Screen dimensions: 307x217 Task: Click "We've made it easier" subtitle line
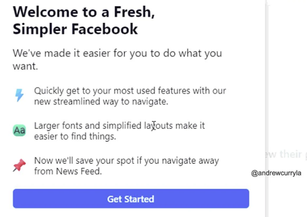point(117,53)
